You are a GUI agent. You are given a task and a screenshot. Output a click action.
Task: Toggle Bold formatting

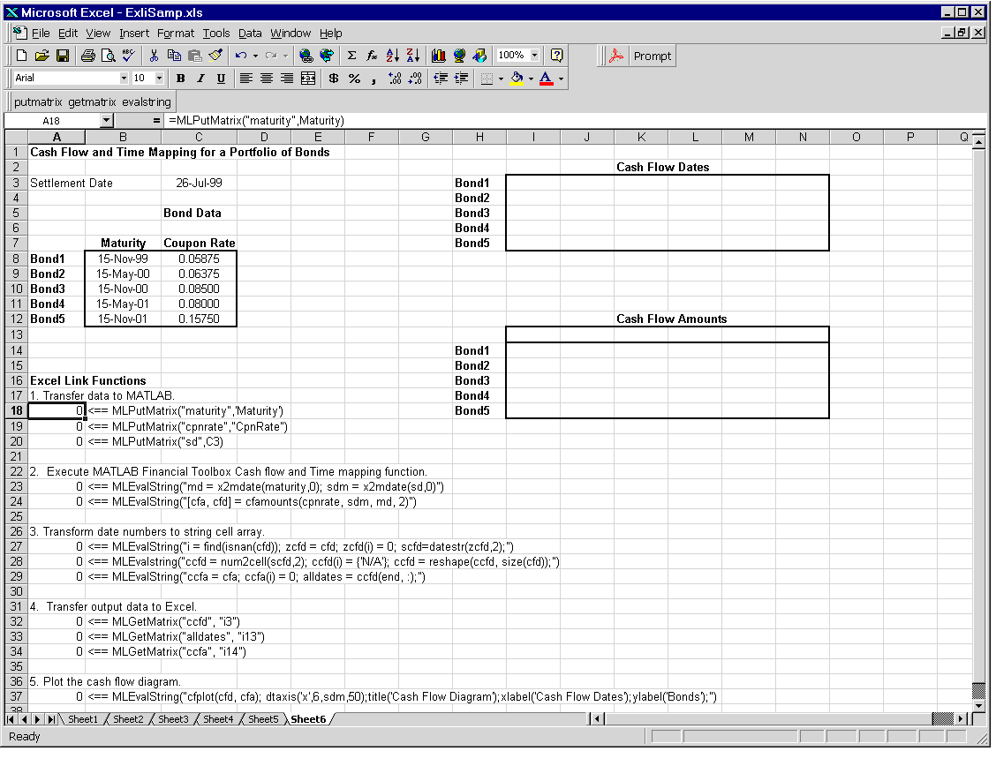pos(180,79)
